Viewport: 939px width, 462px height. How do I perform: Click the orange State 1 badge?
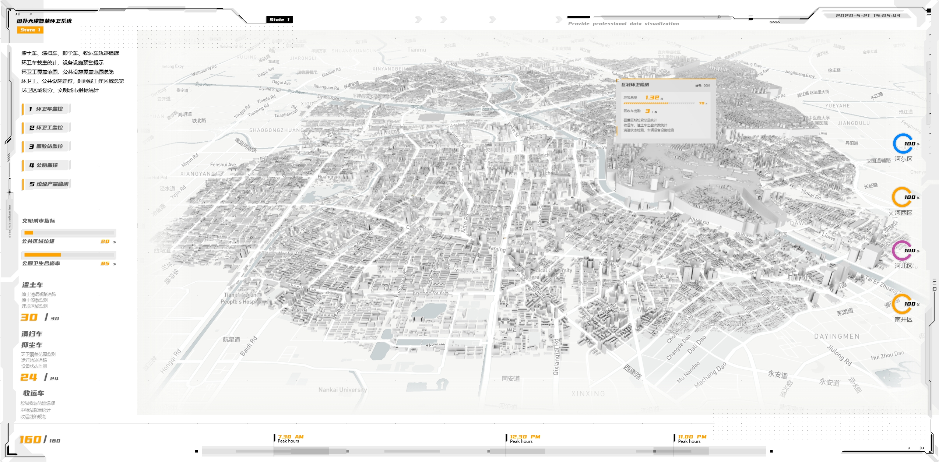[x=30, y=30]
